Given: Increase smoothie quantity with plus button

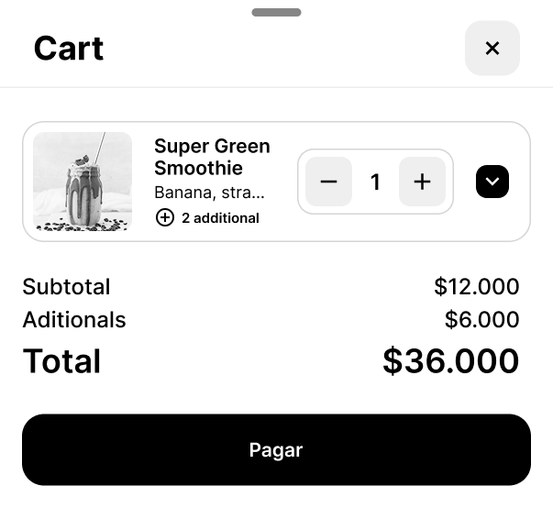Looking at the screenshot, I should pos(422,182).
